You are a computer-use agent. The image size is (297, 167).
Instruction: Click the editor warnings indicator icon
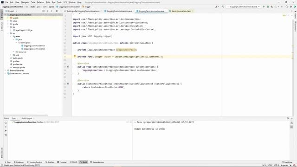tap(284, 15)
